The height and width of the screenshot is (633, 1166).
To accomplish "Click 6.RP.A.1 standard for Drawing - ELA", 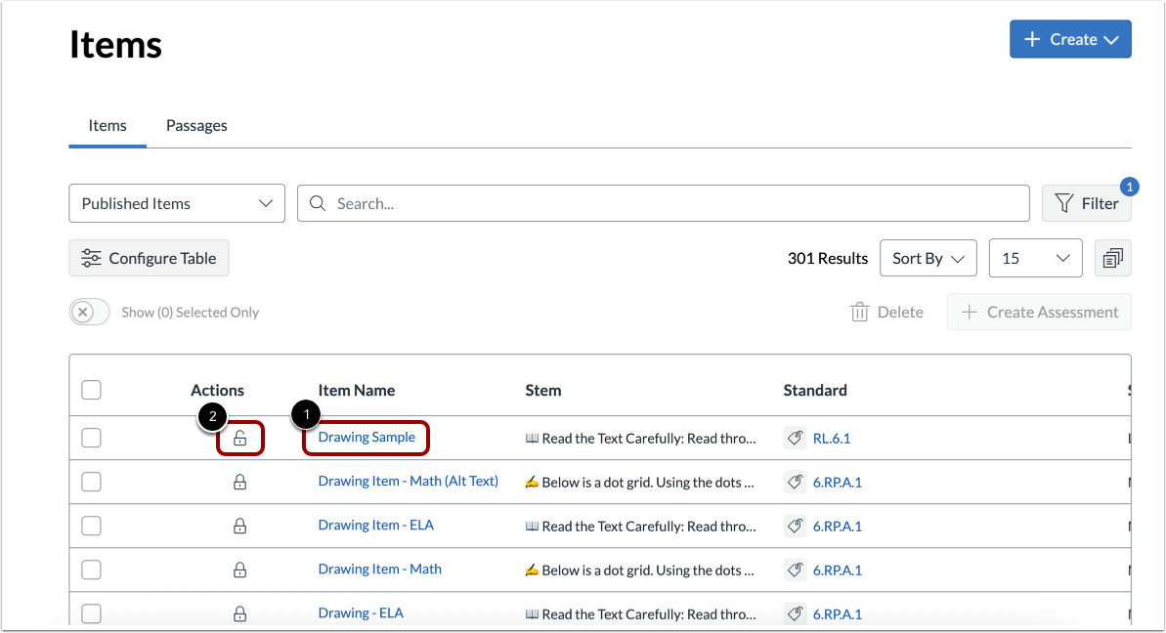I will 838,613.
